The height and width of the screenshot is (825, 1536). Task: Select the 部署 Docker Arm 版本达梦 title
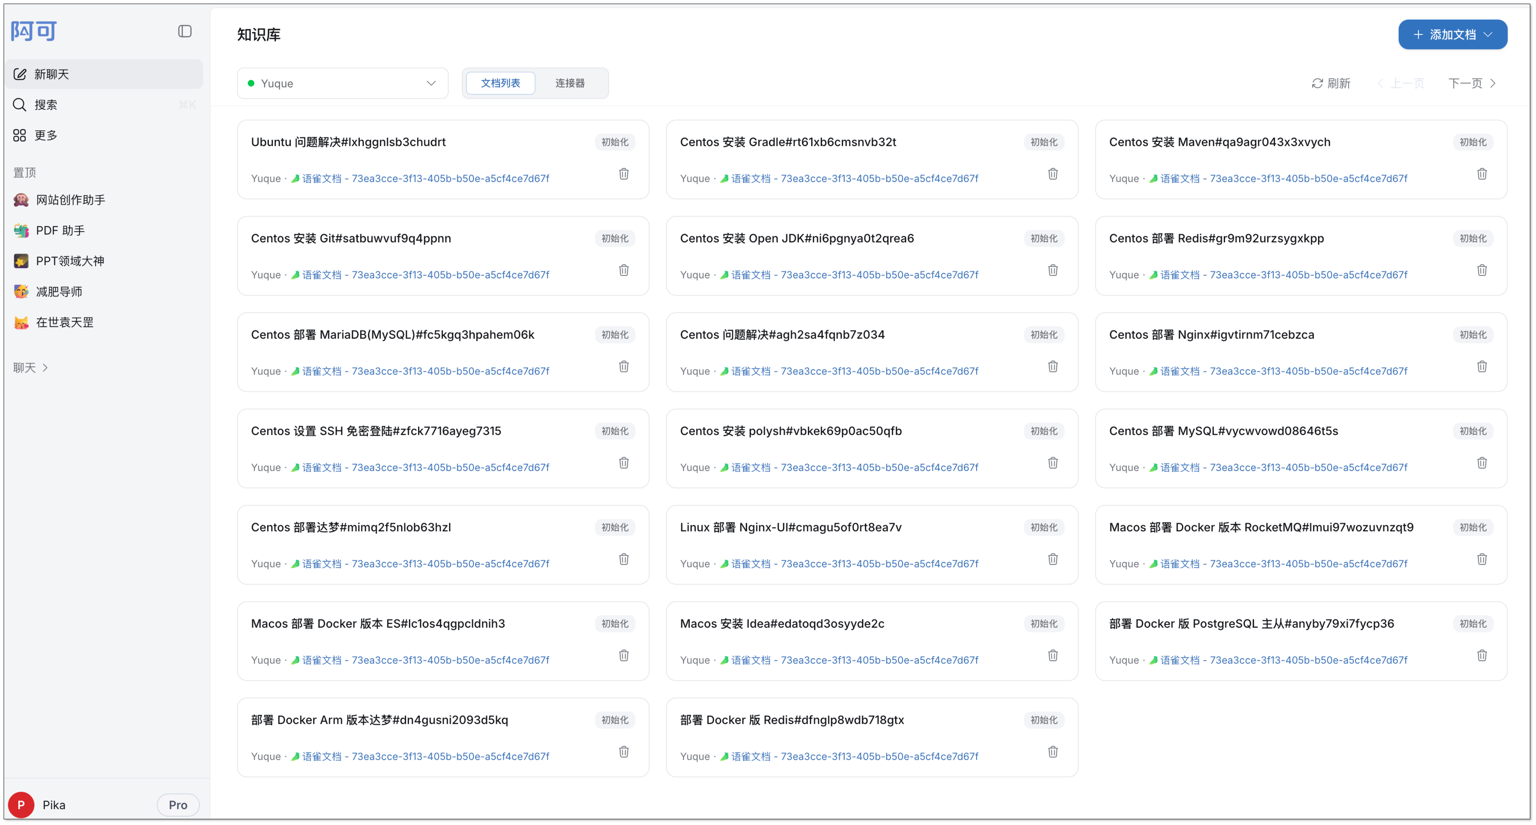click(380, 720)
